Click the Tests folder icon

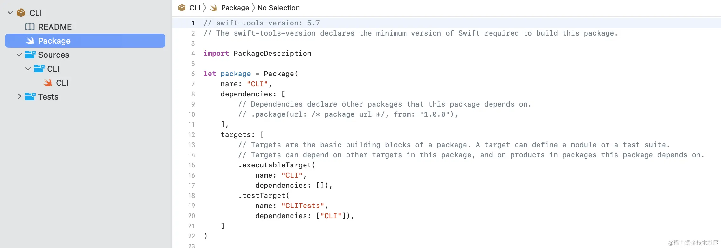point(30,96)
